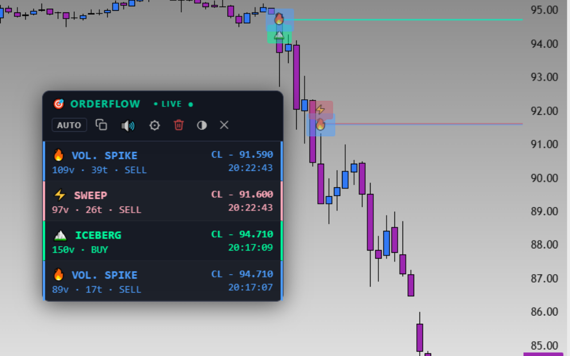
Task: Click 97v · 26t · SELL detail text
Action: pyautogui.click(x=97, y=210)
